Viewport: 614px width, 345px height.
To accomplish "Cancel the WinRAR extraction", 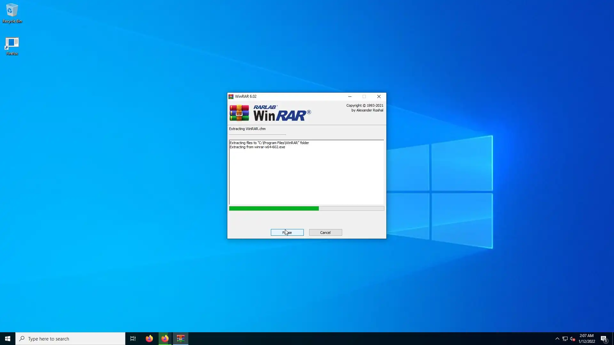I will 325,232.
